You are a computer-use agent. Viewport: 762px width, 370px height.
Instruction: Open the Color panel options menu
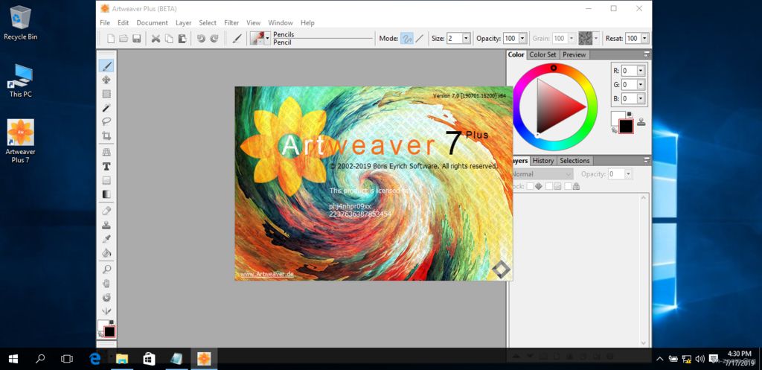pos(647,54)
